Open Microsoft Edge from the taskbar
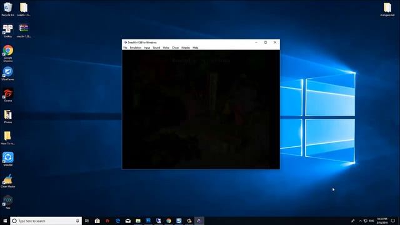Image resolution: width=400 pixels, height=225 pixels. (117, 221)
